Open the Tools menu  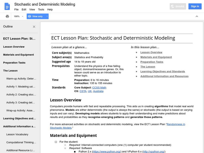click(x=41, y=9)
